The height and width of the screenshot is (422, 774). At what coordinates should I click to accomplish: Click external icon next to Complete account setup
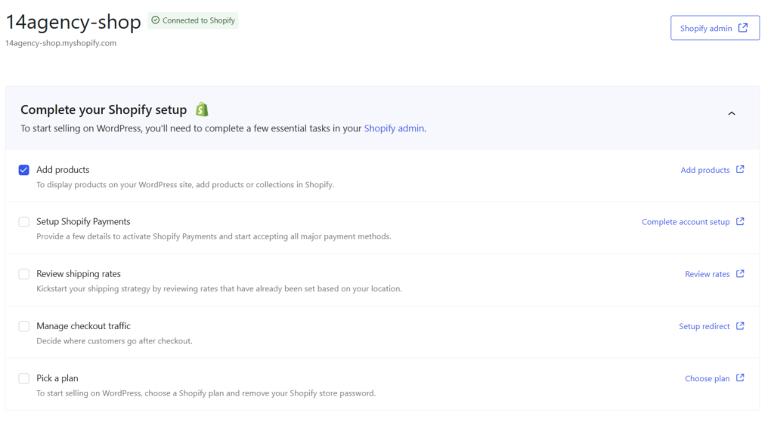point(740,222)
